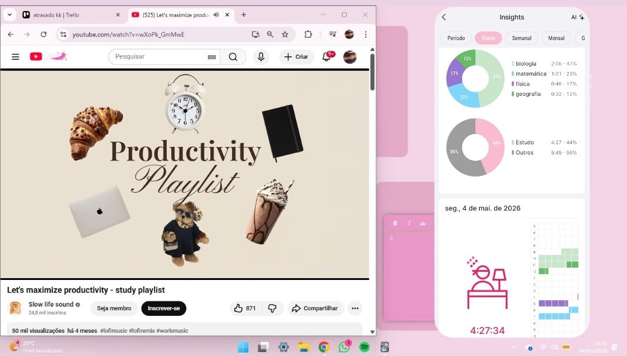View site information icon in address bar
This screenshot has width=627, height=356.
[x=63, y=34]
